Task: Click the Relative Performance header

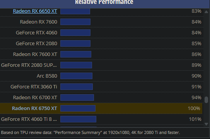Action: coord(104,2)
